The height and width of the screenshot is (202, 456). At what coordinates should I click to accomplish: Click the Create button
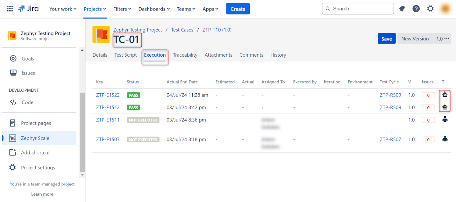click(x=238, y=9)
